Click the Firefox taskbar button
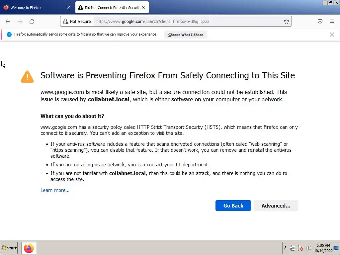This screenshot has width=340, height=255. [x=29, y=248]
